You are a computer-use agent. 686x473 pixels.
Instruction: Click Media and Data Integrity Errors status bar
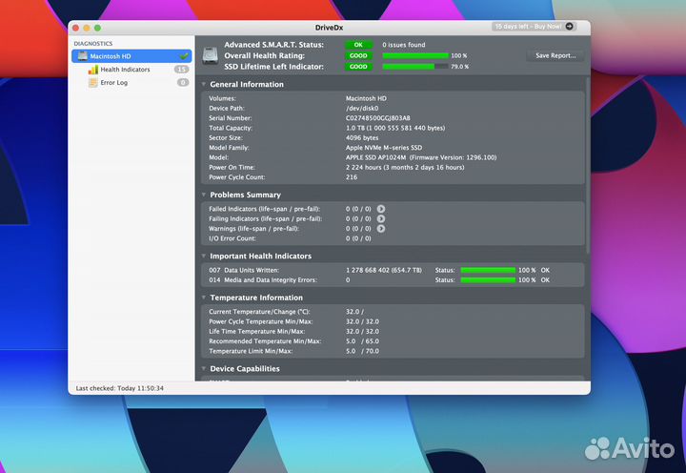[x=488, y=279]
